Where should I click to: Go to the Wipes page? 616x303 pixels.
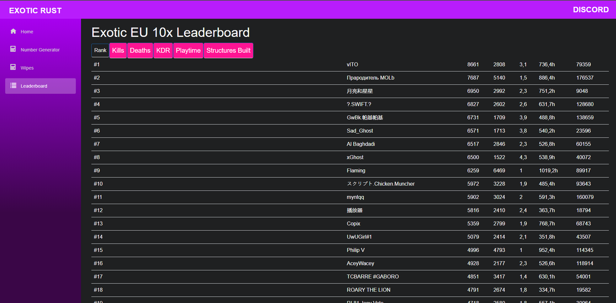[41, 68]
